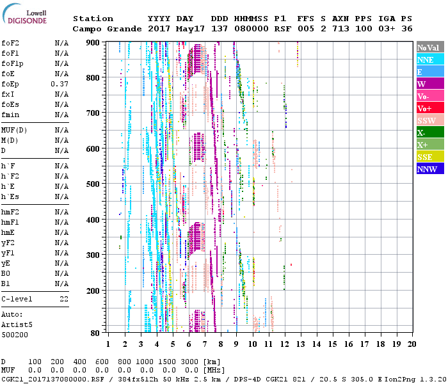This screenshot has width=448, height=384.
Task: Select the SSE yellow legend swatch
Action: coord(430,157)
